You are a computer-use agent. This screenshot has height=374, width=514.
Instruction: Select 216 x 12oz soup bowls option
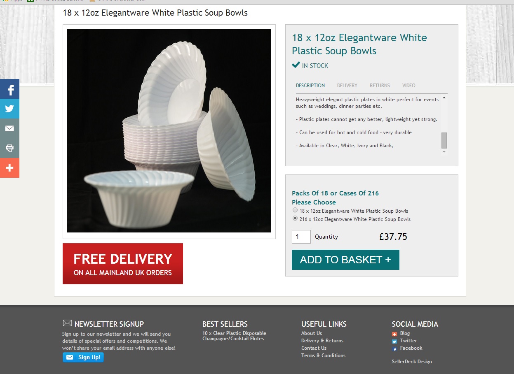(295, 218)
